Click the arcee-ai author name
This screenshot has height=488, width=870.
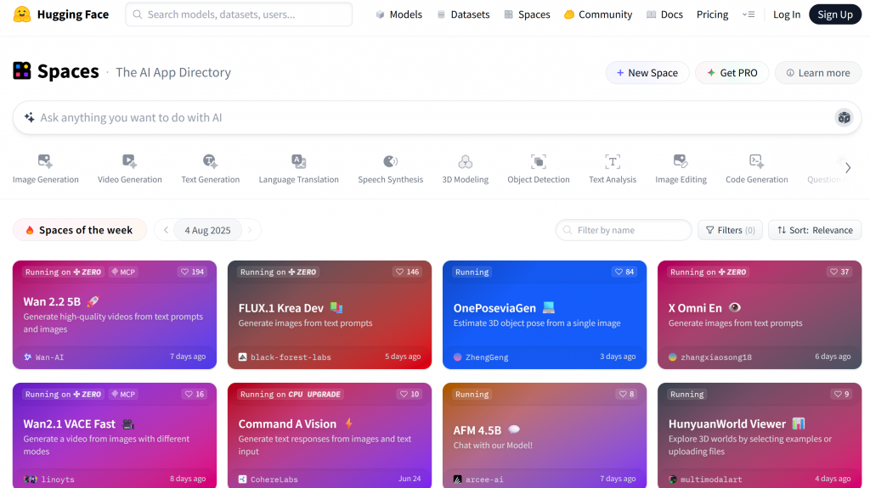[x=484, y=480]
